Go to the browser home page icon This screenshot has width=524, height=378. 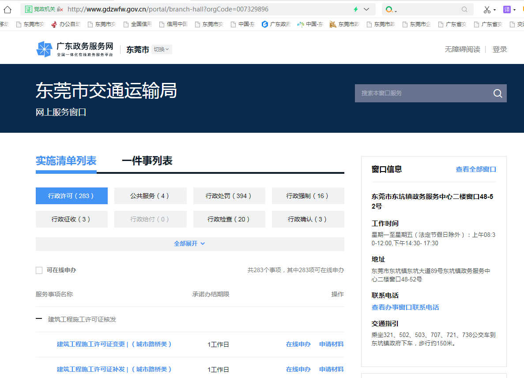[8, 9]
